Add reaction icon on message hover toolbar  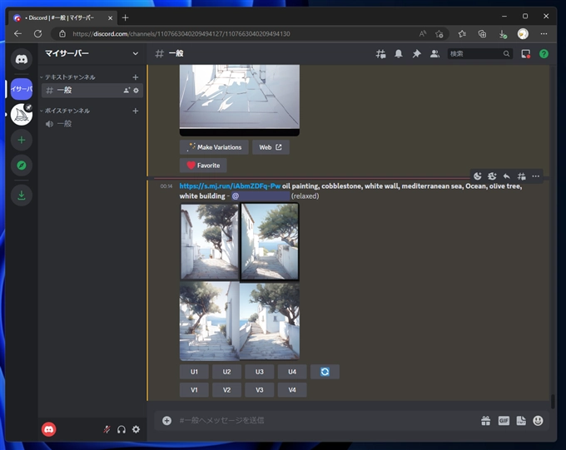tap(478, 176)
